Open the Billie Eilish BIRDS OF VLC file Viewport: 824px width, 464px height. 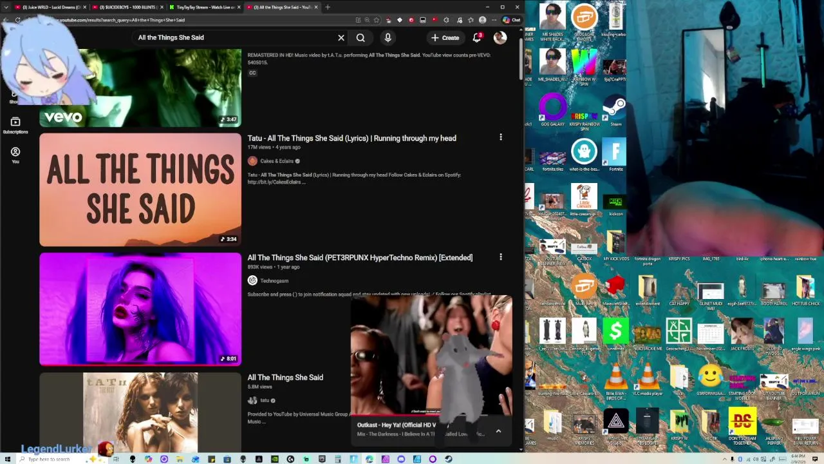616,382
